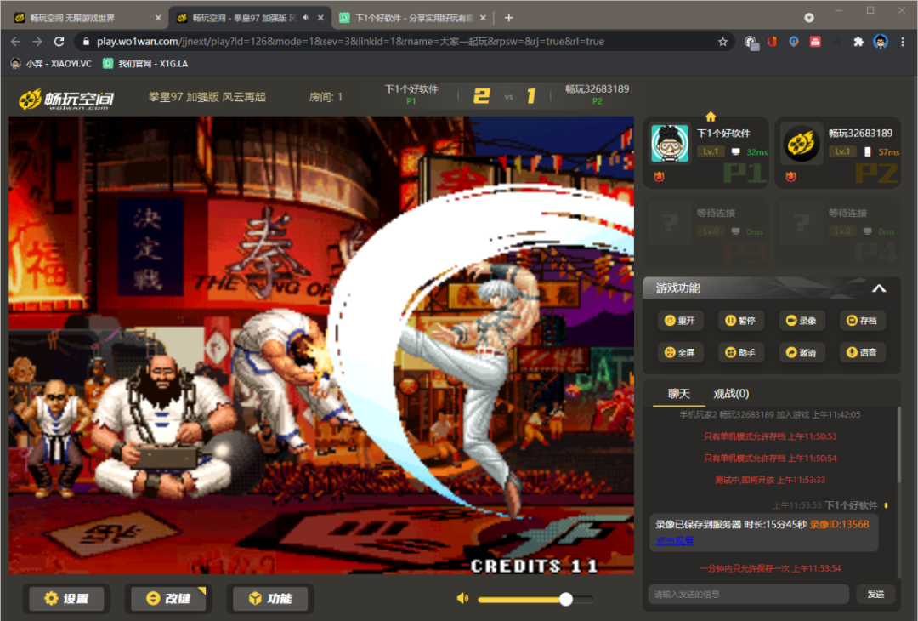Collapse the 游戏功能 panel
Image resolution: width=918 pixels, height=621 pixels.
(x=879, y=288)
